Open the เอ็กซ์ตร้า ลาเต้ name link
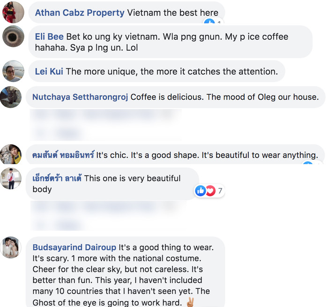 [57, 178]
